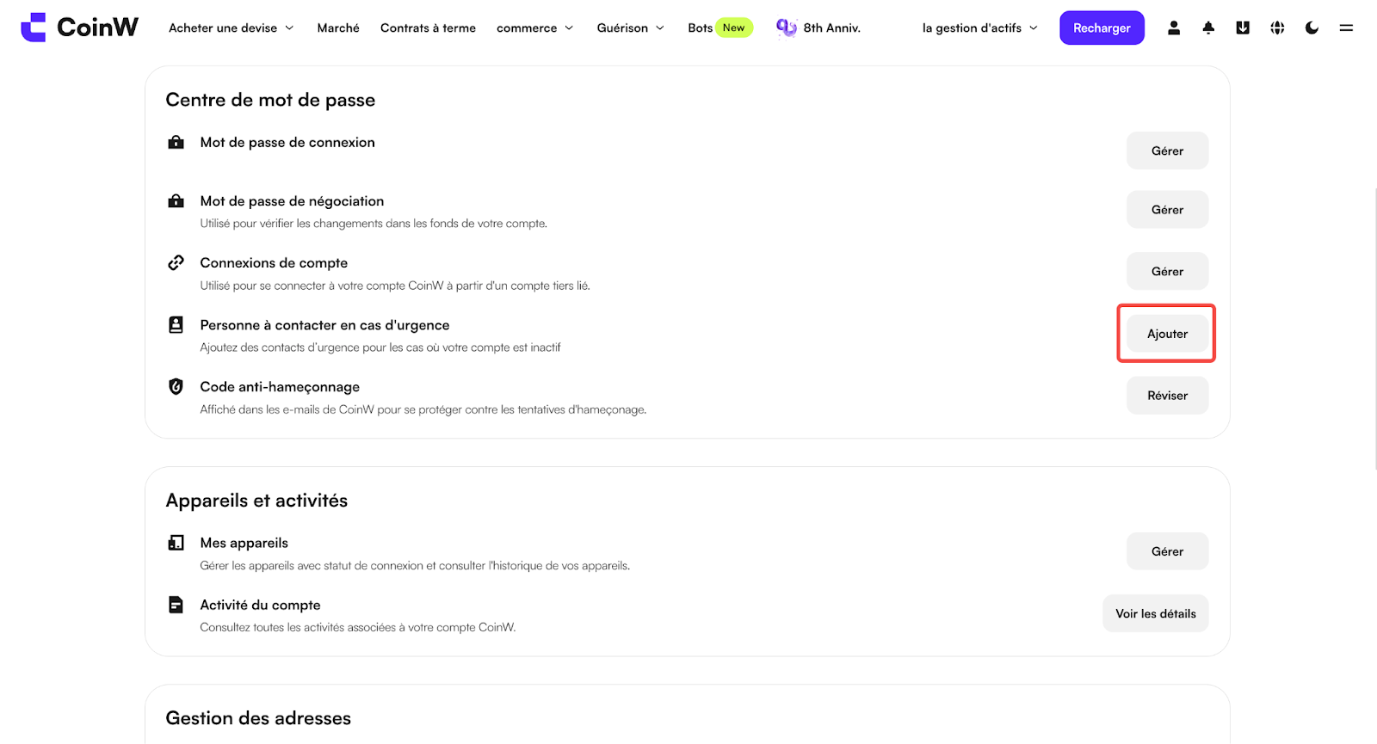This screenshot has width=1377, height=744.
Task: Open the user profile icon
Action: pos(1174,28)
